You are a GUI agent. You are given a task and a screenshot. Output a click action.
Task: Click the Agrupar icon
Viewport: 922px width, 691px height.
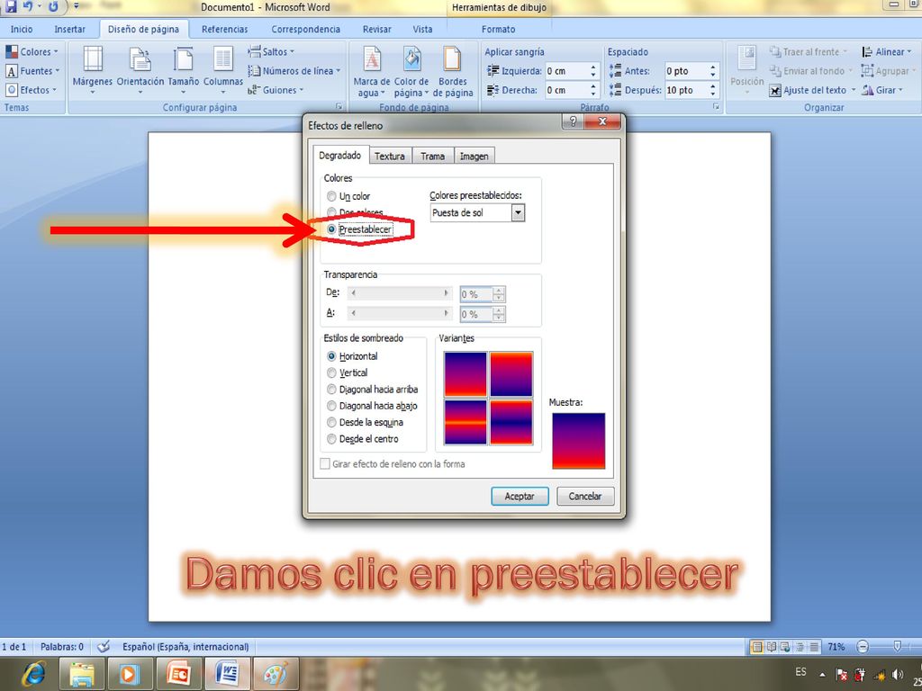pyautogui.click(x=867, y=71)
